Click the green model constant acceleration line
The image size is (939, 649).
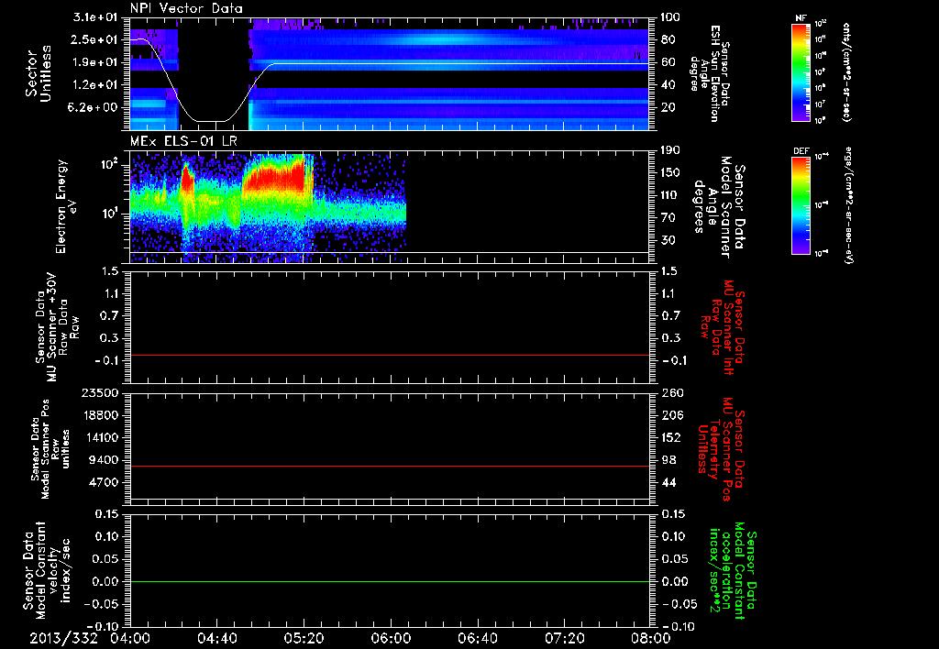pyautogui.click(x=389, y=581)
